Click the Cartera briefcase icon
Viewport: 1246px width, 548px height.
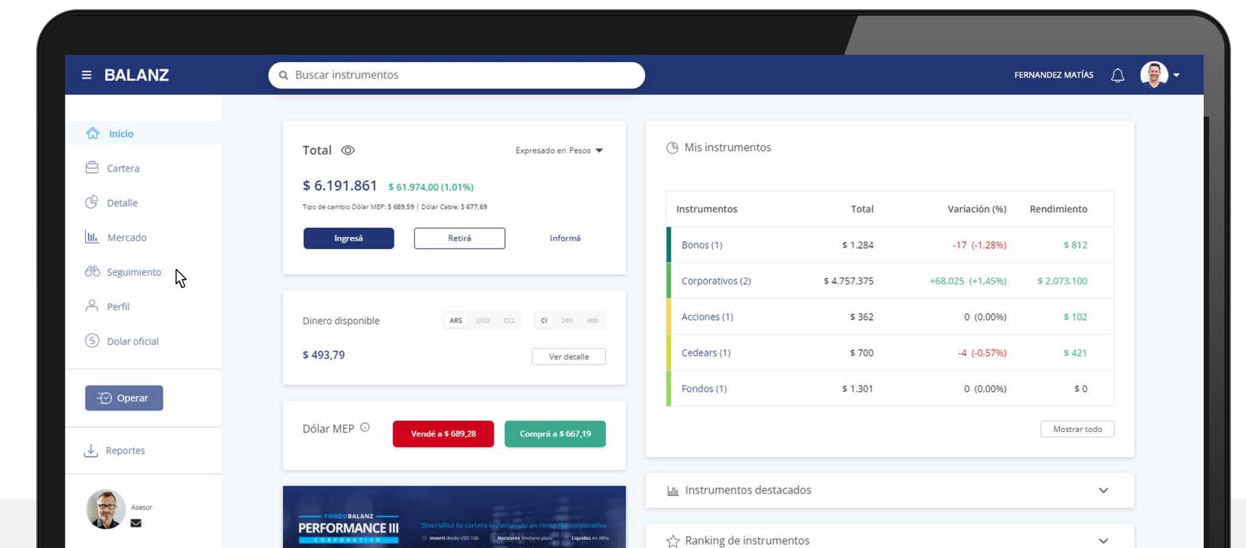point(92,167)
